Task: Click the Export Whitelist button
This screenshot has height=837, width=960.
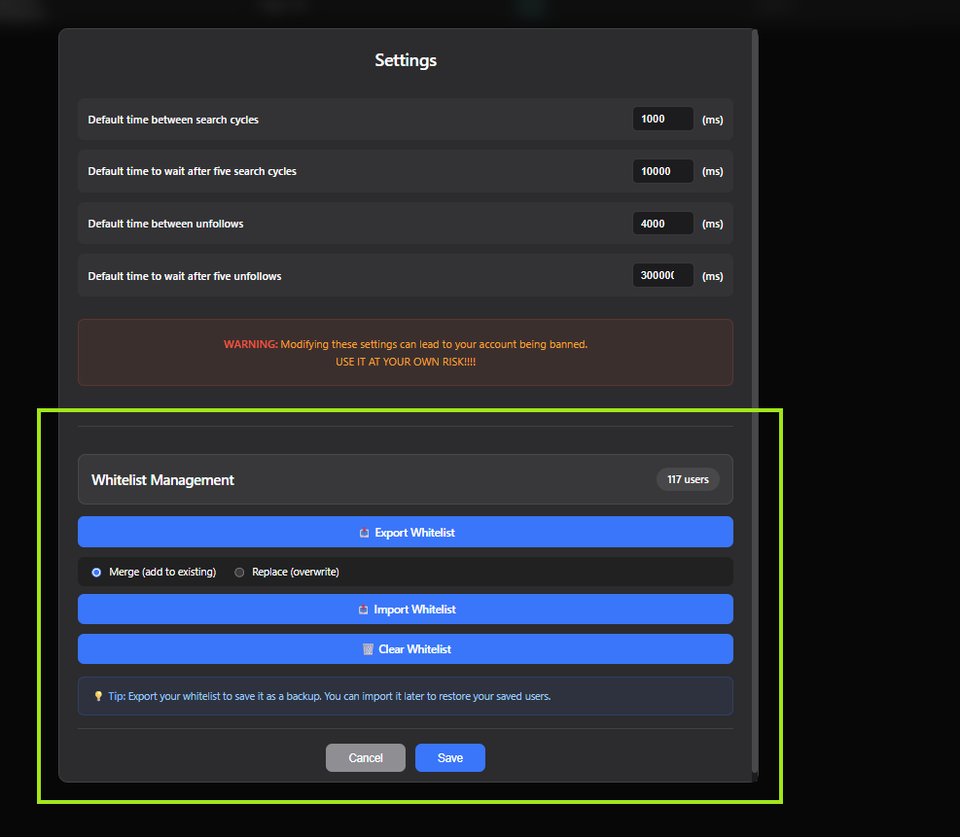Action: [406, 532]
